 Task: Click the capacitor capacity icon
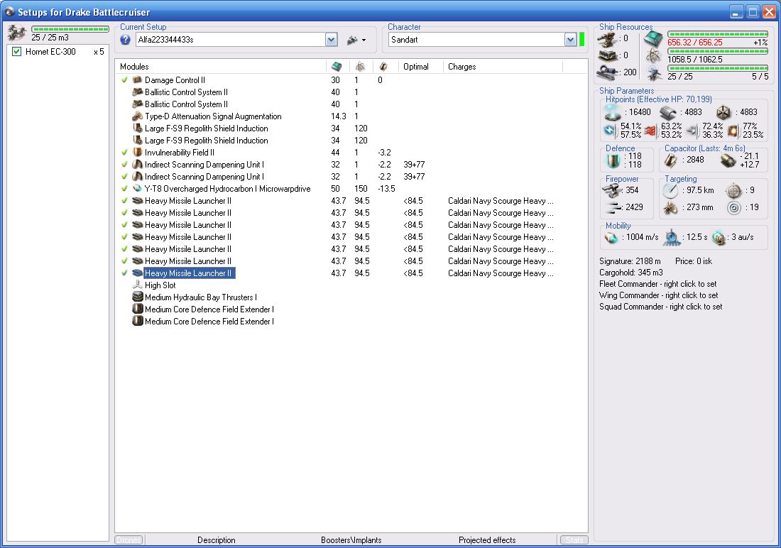click(672, 160)
